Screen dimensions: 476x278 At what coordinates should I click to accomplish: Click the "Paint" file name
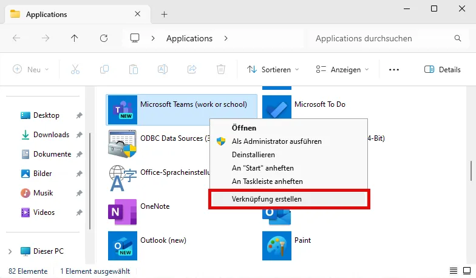[x=302, y=240]
